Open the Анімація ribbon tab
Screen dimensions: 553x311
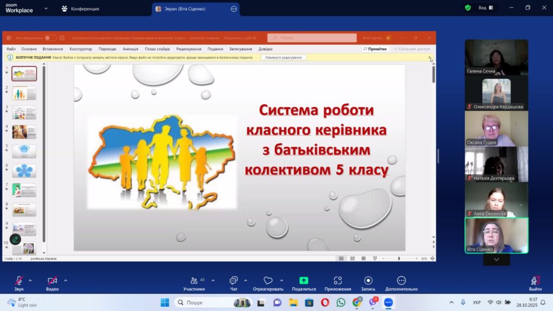tap(130, 49)
